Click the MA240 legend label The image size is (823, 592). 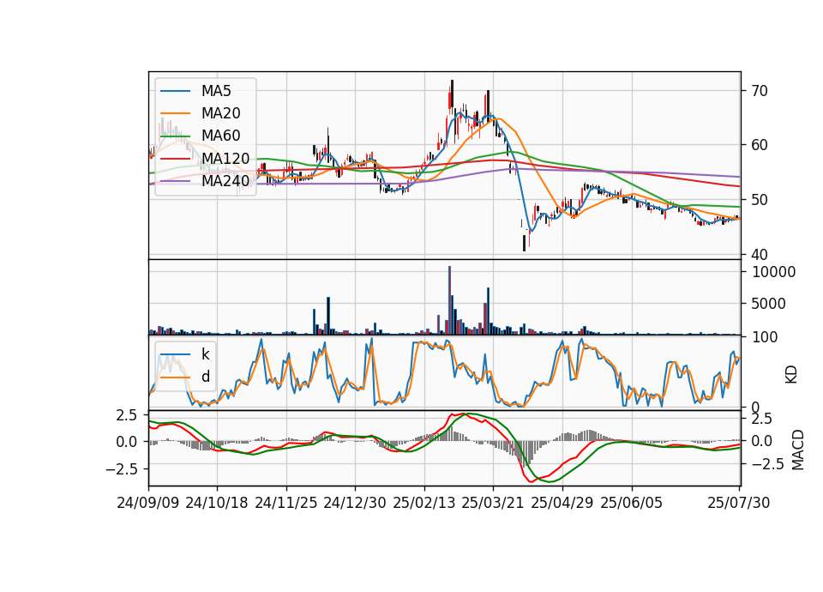(x=225, y=181)
